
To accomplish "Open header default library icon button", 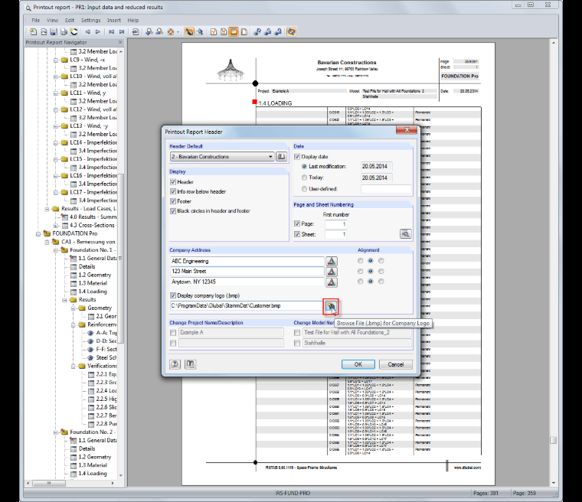I will click(281, 157).
